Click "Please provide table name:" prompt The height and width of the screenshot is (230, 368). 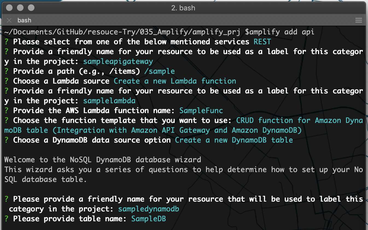point(70,219)
